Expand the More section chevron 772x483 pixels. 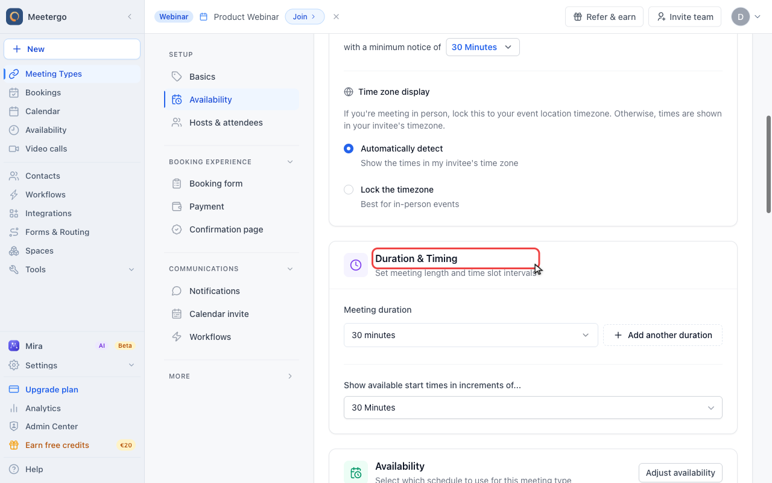pos(290,376)
